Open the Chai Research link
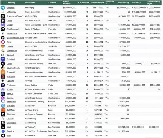Screen dimensions: 163x138 click(13, 29)
